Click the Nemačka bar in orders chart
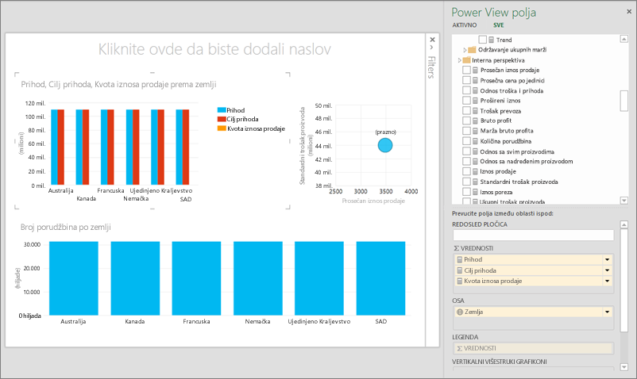This screenshot has height=379, width=637. tap(258, 278)
